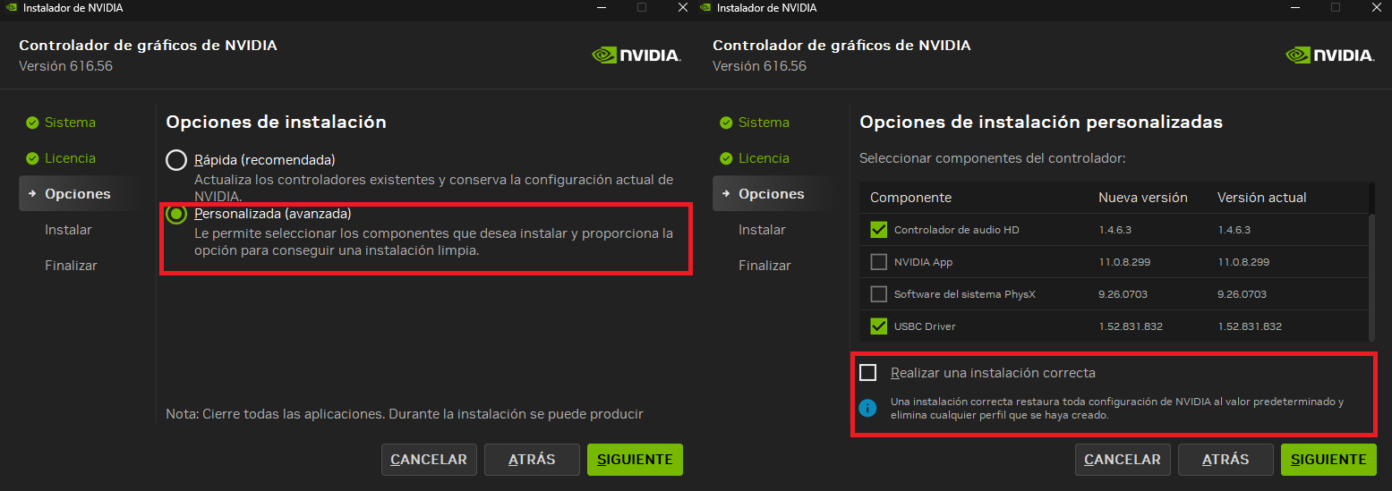The width and height of the screenshot is (1392, 491).
Task: Click Instalar step in left window sidebar
Action: pyautogui.click(x=68, y=230)
